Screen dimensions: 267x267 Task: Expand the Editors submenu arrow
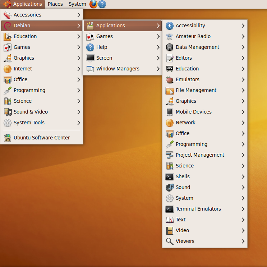tap(243, 58)
